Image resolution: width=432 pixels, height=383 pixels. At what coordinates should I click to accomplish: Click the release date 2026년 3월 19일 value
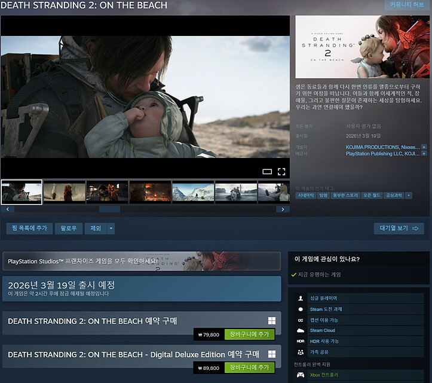tap(363, 136)
